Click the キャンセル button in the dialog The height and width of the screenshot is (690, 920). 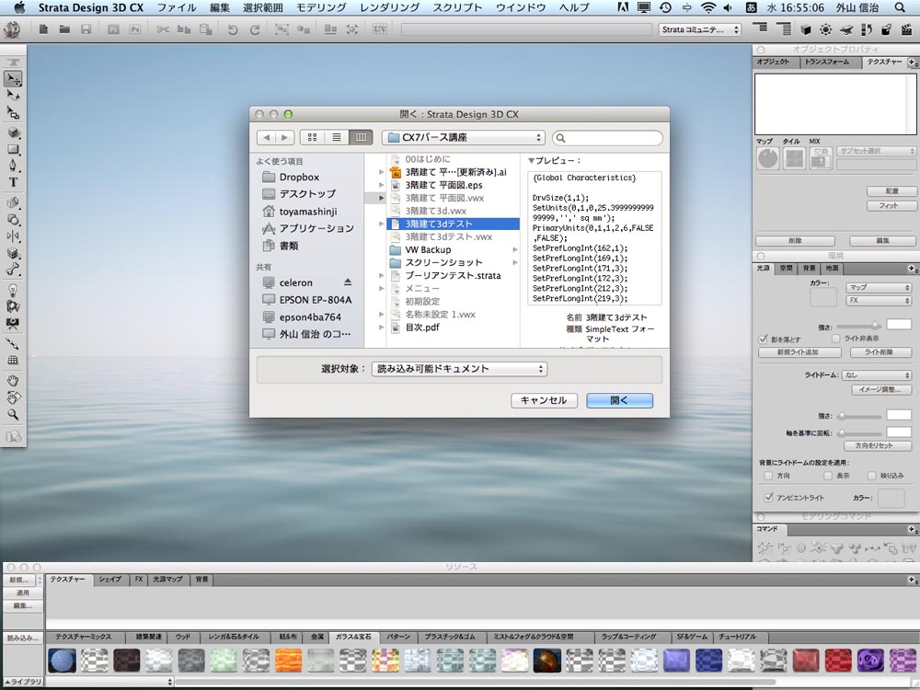pos(544,400)
